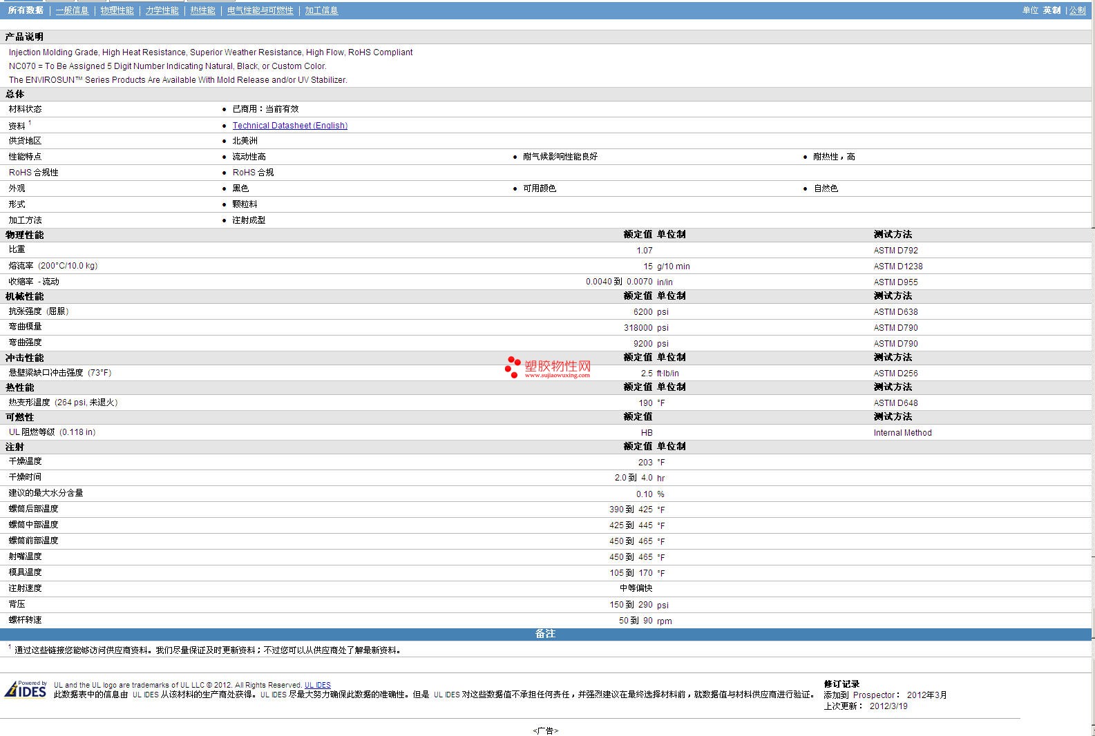Switch to the 物理性能 tab
1095x736 pixels.
tap(117, 10)
